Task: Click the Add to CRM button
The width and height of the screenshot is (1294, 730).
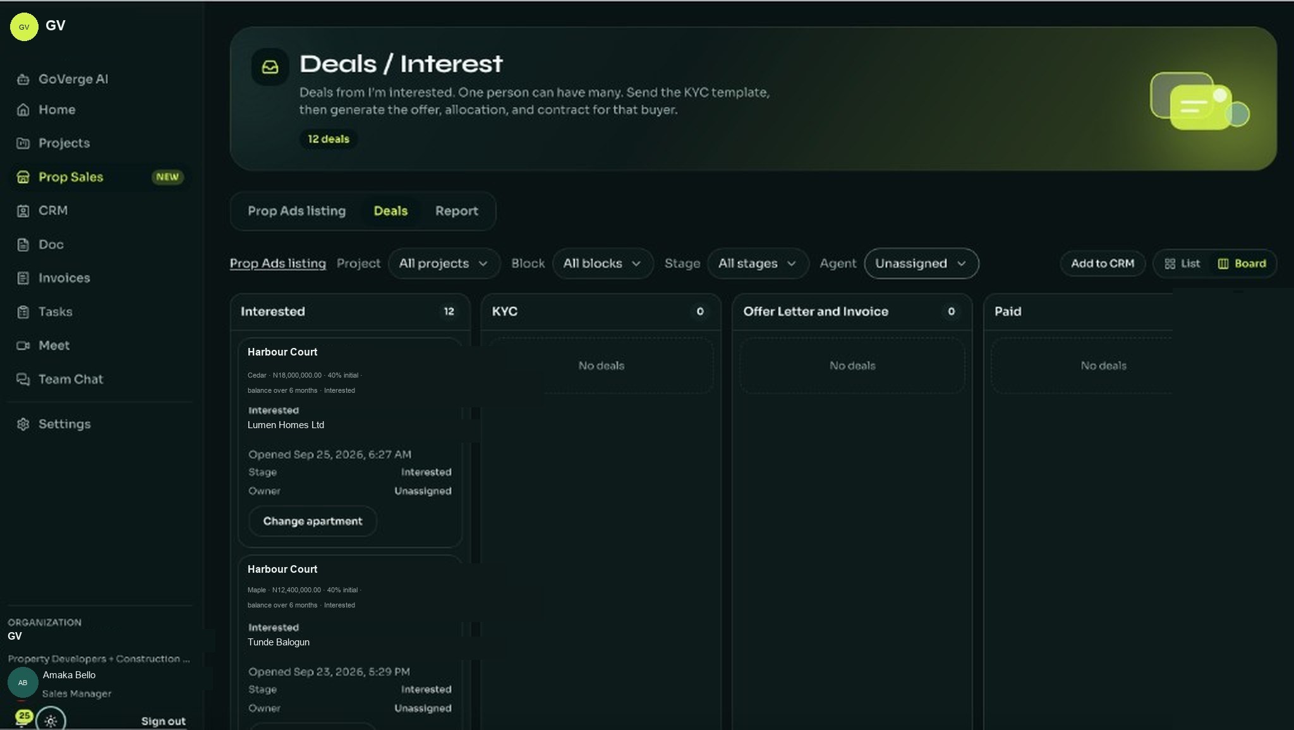Action: coord(1102,264)
